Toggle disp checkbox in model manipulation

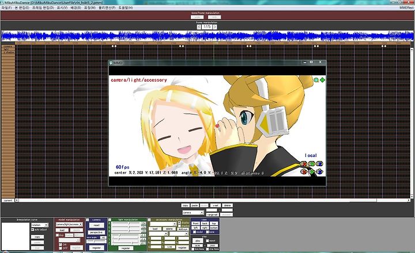tap(57, 235)
